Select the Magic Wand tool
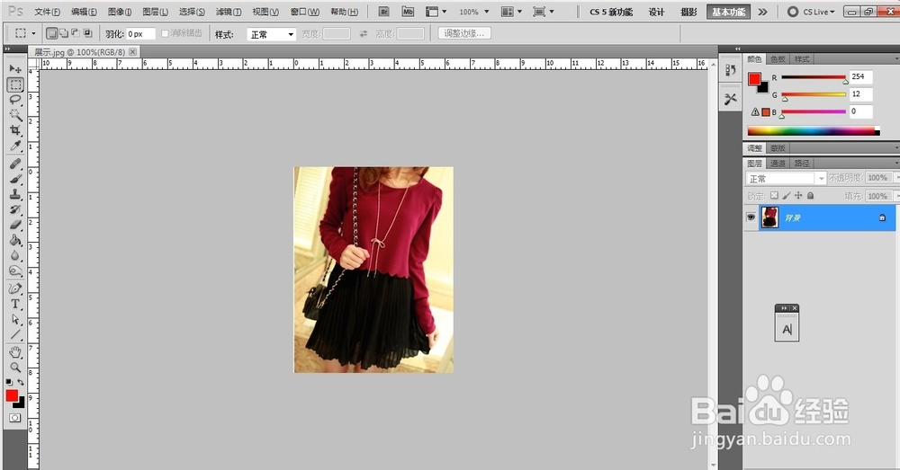The image size is (900, 470). coord(15,115)
